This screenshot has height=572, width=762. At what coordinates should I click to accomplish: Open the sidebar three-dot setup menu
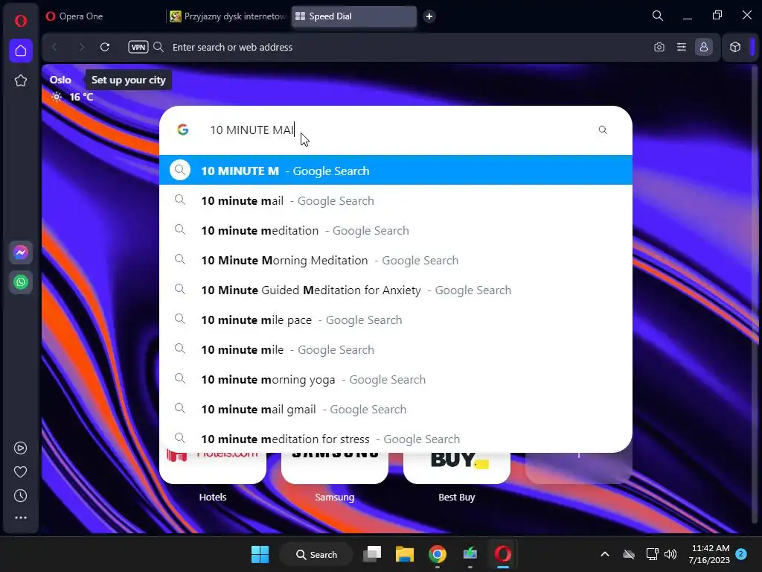pos(20,518)
